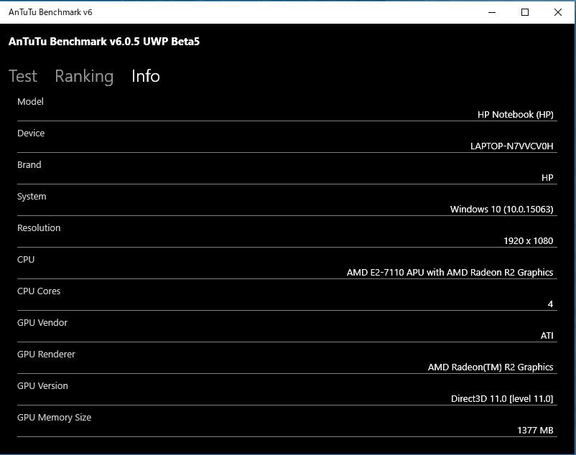This screenshot has width=576, height=455.
Task: Select the Info tab
Action: pyautogui.click(x=146, y=76)
